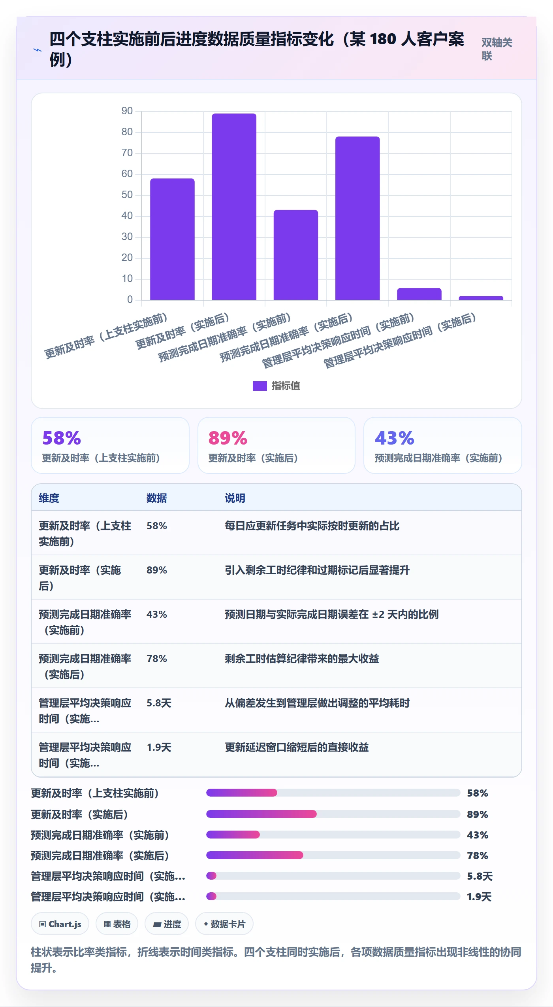Click the 5.8天 value in table

pos(159,703)
